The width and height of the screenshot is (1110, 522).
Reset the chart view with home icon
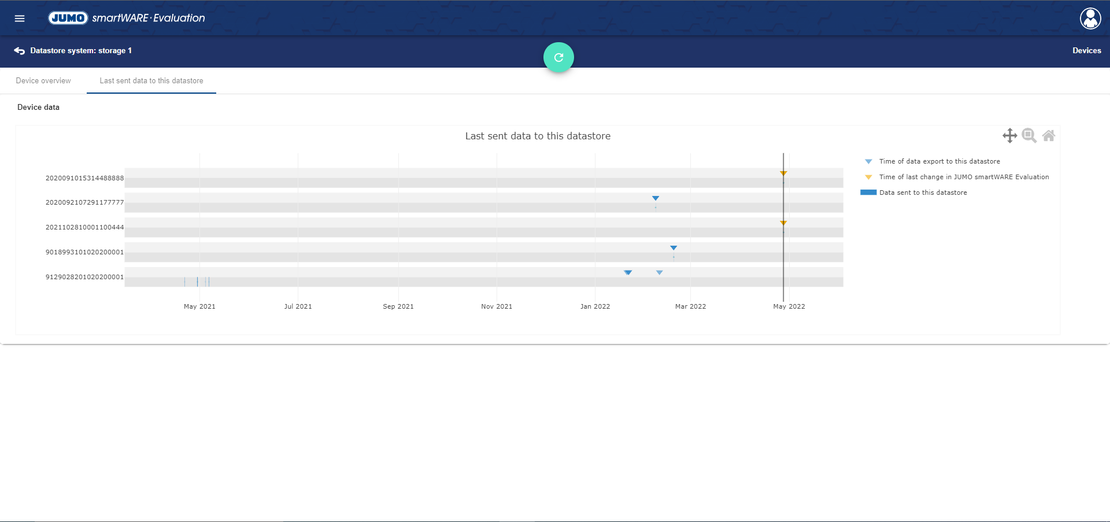point(1049,136)
